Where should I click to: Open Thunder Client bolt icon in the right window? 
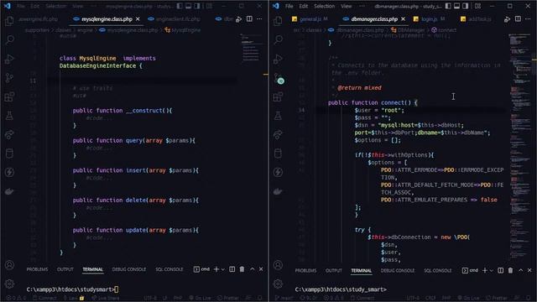pyautogui.click(x=278, y=172)
